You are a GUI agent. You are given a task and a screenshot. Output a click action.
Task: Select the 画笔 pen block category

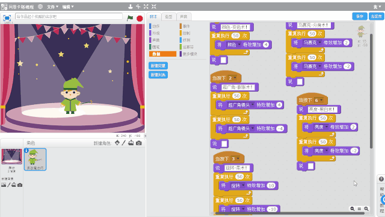pyautogui.click(x=156, y=47)
